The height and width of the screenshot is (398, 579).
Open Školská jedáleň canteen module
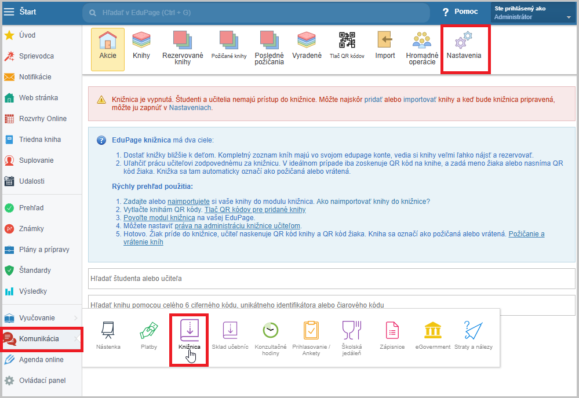(x=352, y=338)
